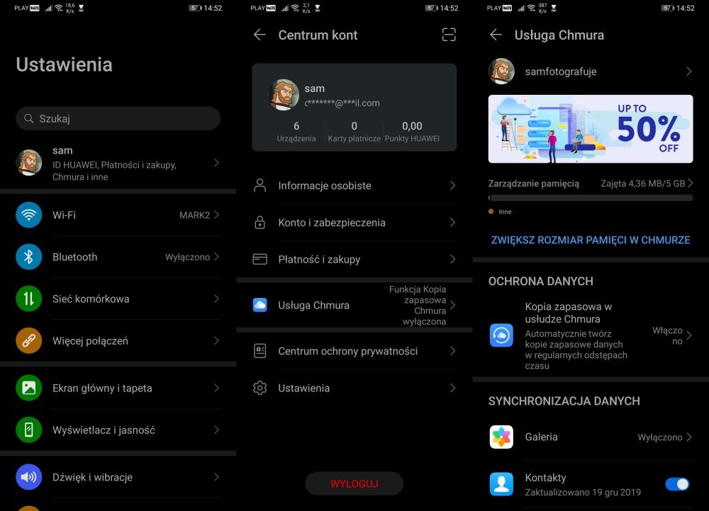Screen dimensions: 709x511
Task: Go back from Usługa Chmura screen
Action: pyautogui.click(x=496, y=35)
